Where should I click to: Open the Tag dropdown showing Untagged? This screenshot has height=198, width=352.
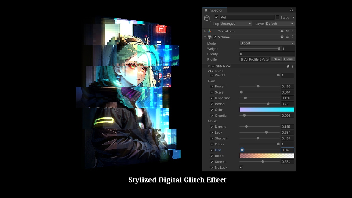tap(236, 24)
